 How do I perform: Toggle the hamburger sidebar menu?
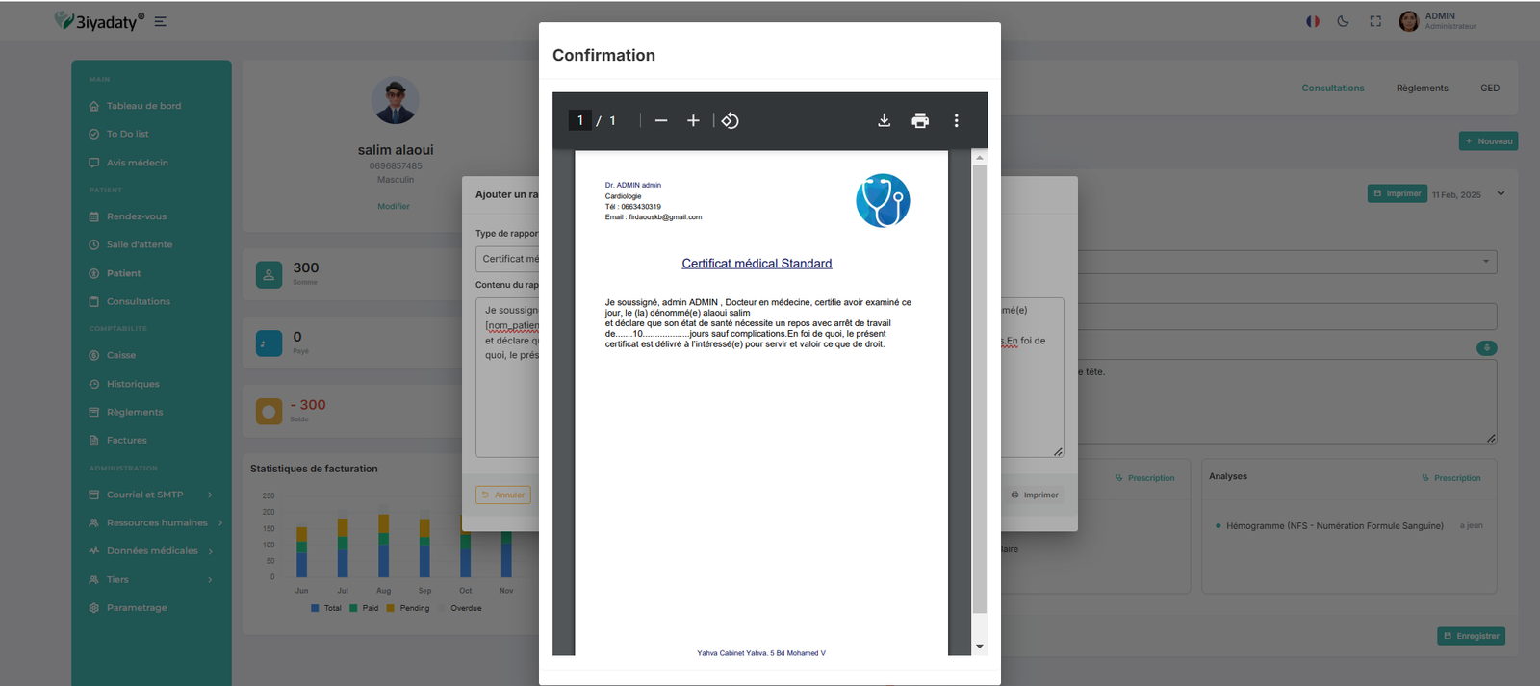[x=161, y=21]
